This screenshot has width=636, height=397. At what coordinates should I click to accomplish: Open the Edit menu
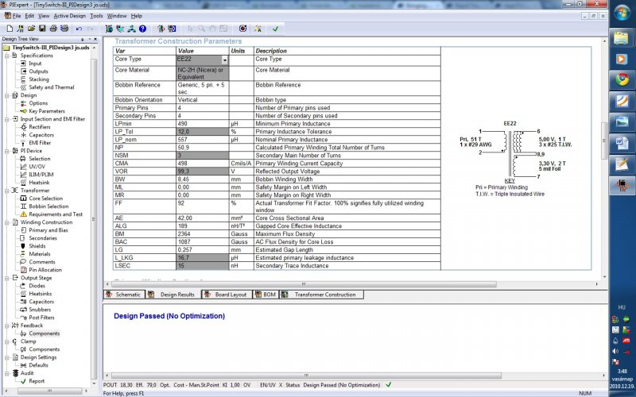point(29,16)
